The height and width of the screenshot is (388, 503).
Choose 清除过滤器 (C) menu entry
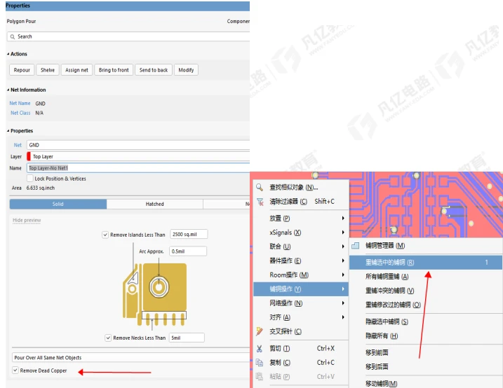click(x=300, y=202)
